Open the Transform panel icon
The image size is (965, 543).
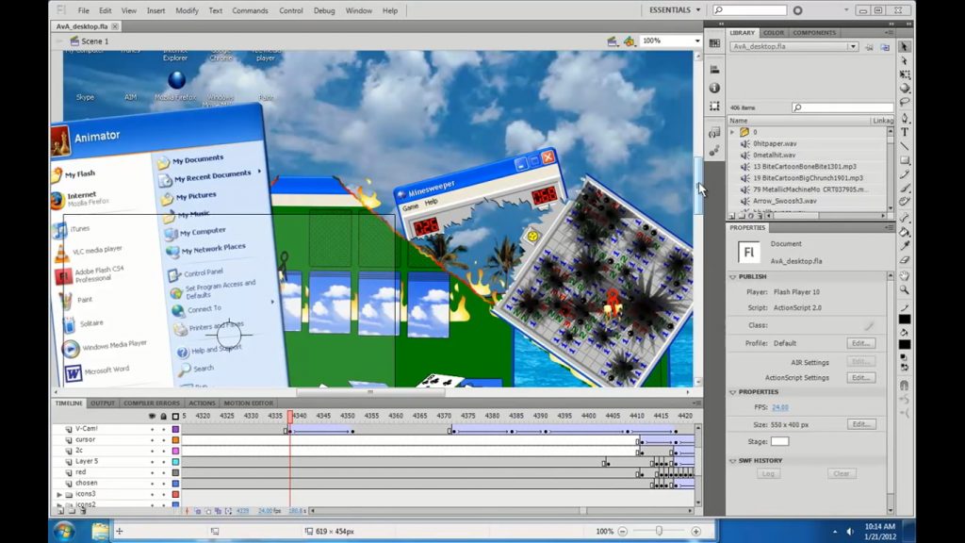pos(714,107)
